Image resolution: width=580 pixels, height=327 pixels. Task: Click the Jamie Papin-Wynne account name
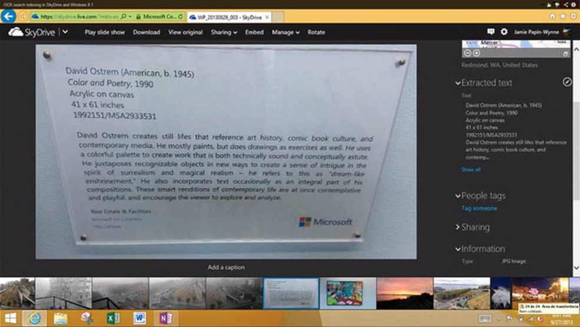point(536,32)
